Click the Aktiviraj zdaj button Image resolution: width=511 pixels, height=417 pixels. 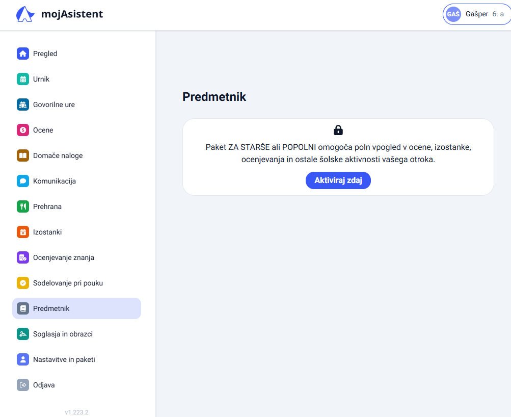pos(338,180)
